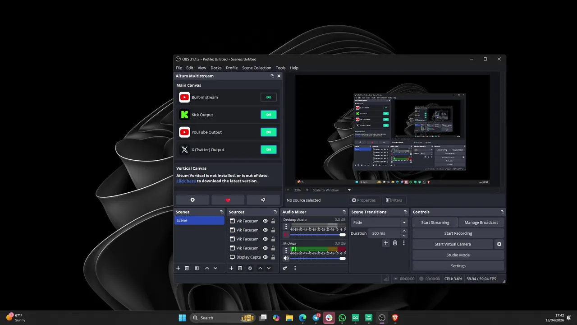Image resolution: width=577 pixels, height=325 pixels.
Task: Open the Edit menu
Action: click(x=190, y=68)
